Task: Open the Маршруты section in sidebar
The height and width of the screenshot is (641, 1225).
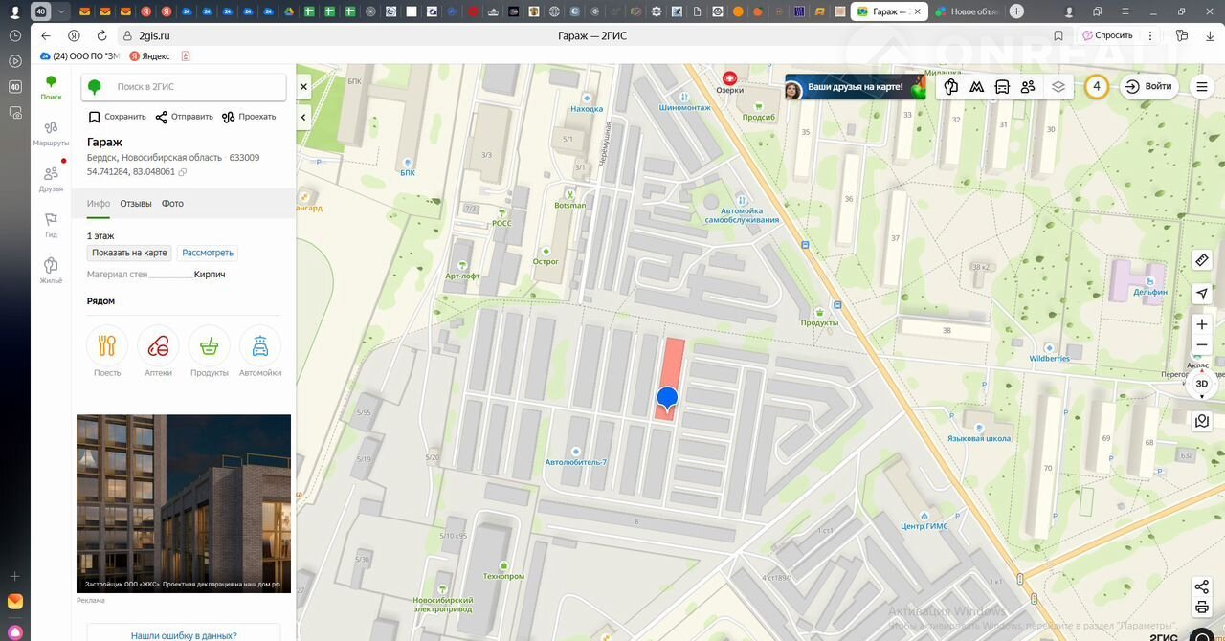Action: 51,132
